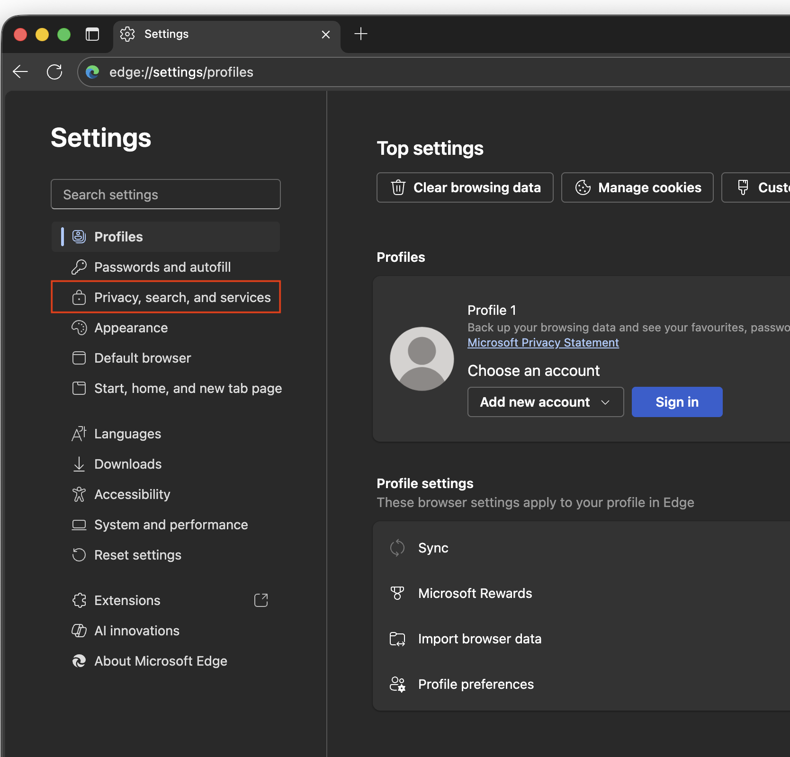Go to Downloads settings
Screen dimensions: 790x757
tap(165, 464)
